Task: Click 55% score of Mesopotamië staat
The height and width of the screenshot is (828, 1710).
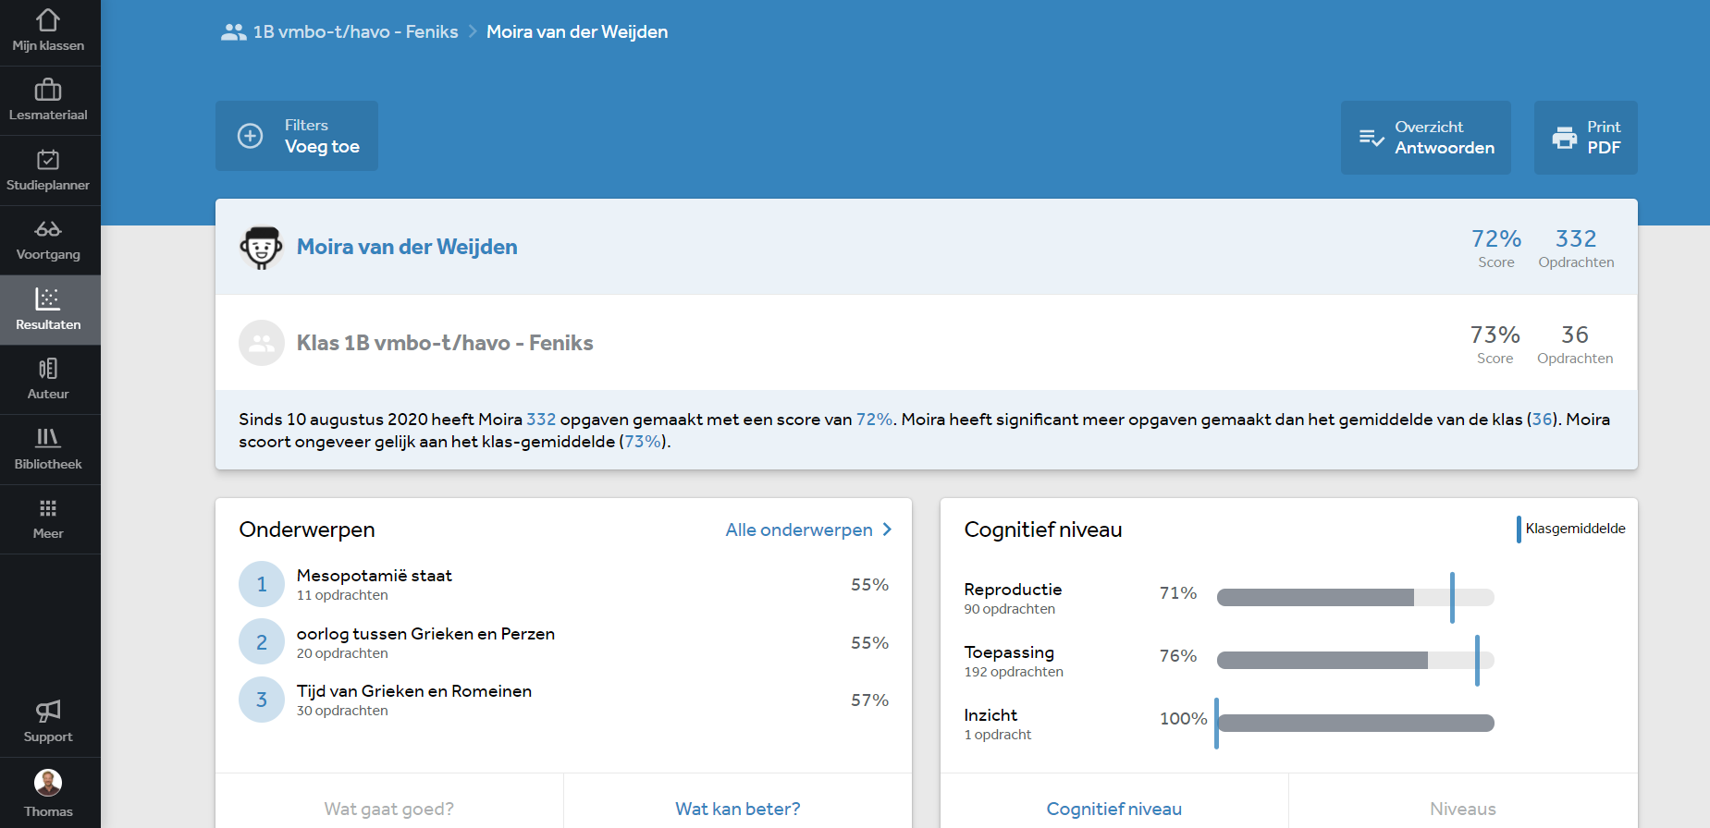Action: click(x=869, y=585)
